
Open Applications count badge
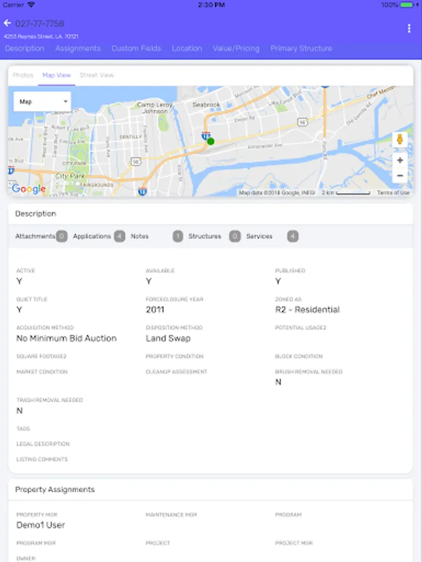120,236
